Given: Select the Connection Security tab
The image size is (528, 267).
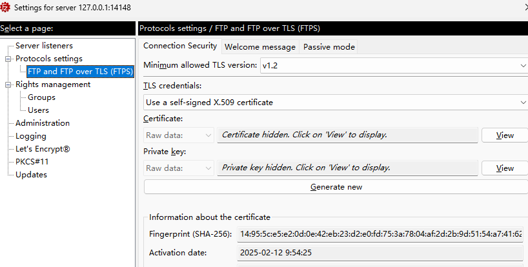Looking at the screenshot, I should (180, 46).
